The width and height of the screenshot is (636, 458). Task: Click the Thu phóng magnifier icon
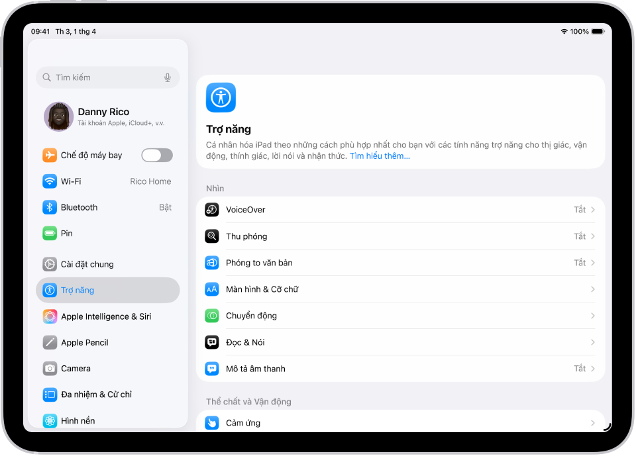click(x=212, y=236)
